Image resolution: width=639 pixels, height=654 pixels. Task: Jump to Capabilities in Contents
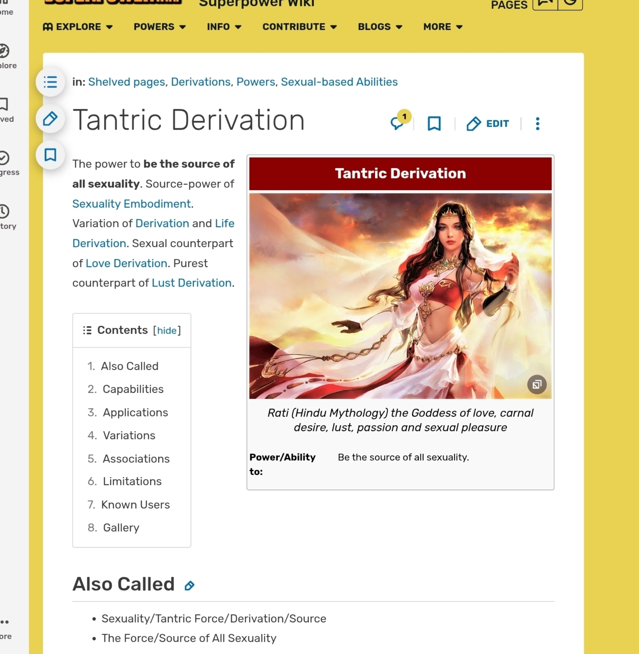[133, 389]
